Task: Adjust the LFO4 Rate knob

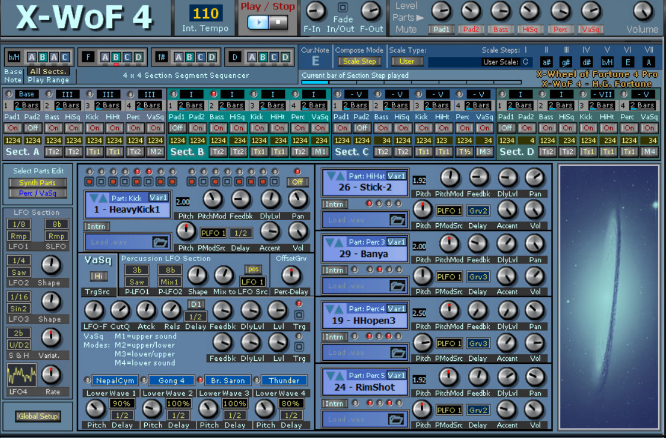Action: click(50, 374)
